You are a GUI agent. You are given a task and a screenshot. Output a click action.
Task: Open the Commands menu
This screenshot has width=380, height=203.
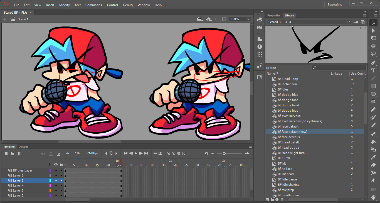(93, 5)
